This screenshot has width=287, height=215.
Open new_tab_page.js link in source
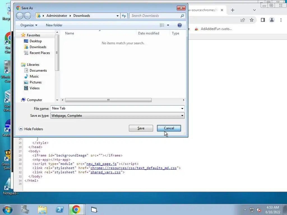point(101,164)
